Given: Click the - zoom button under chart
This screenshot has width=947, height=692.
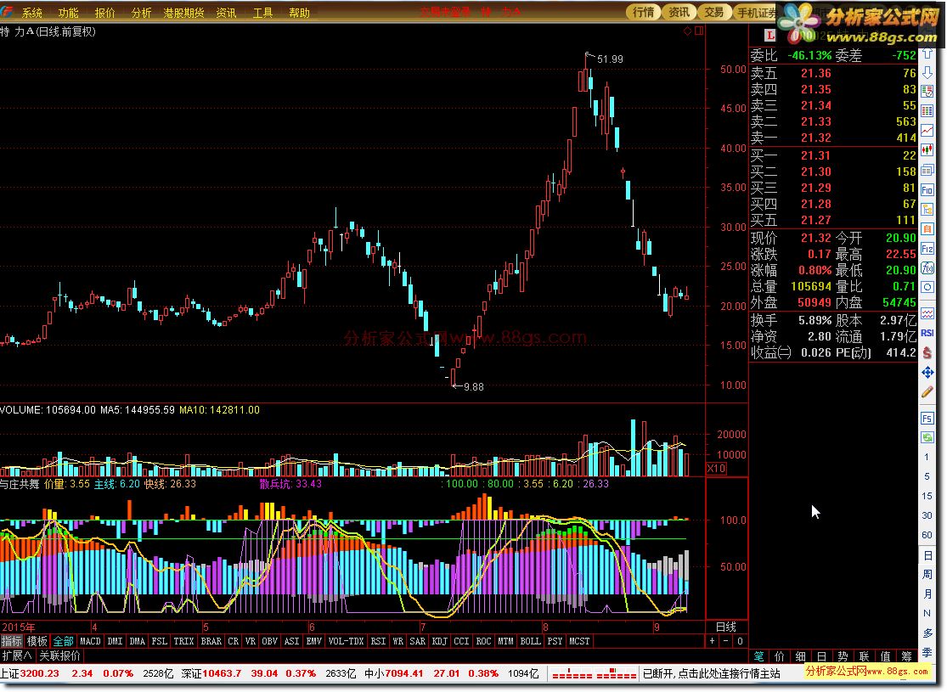Looking at the screenshot, I should click(725, 641).
